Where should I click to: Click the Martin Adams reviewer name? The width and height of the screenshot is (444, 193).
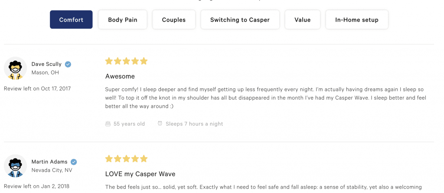49,162
